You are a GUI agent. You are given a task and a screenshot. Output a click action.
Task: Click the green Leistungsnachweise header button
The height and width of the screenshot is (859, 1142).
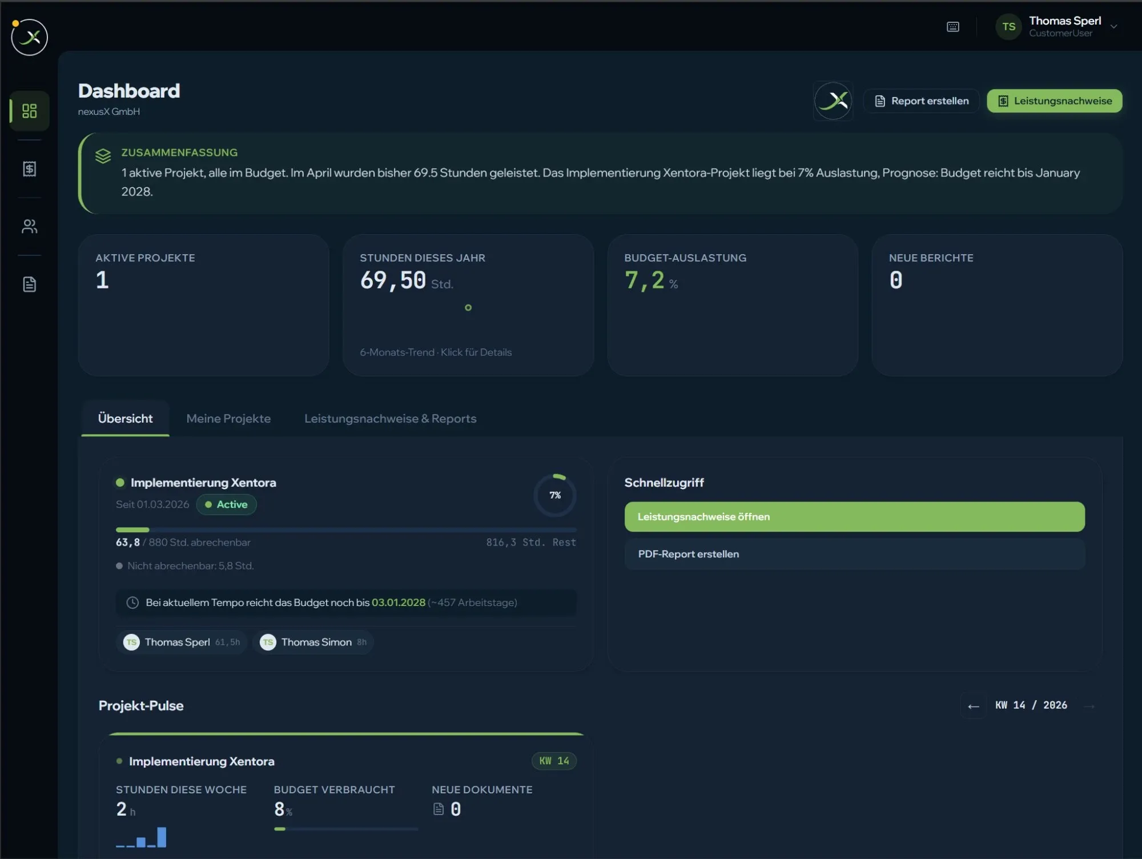[1055, 101]
